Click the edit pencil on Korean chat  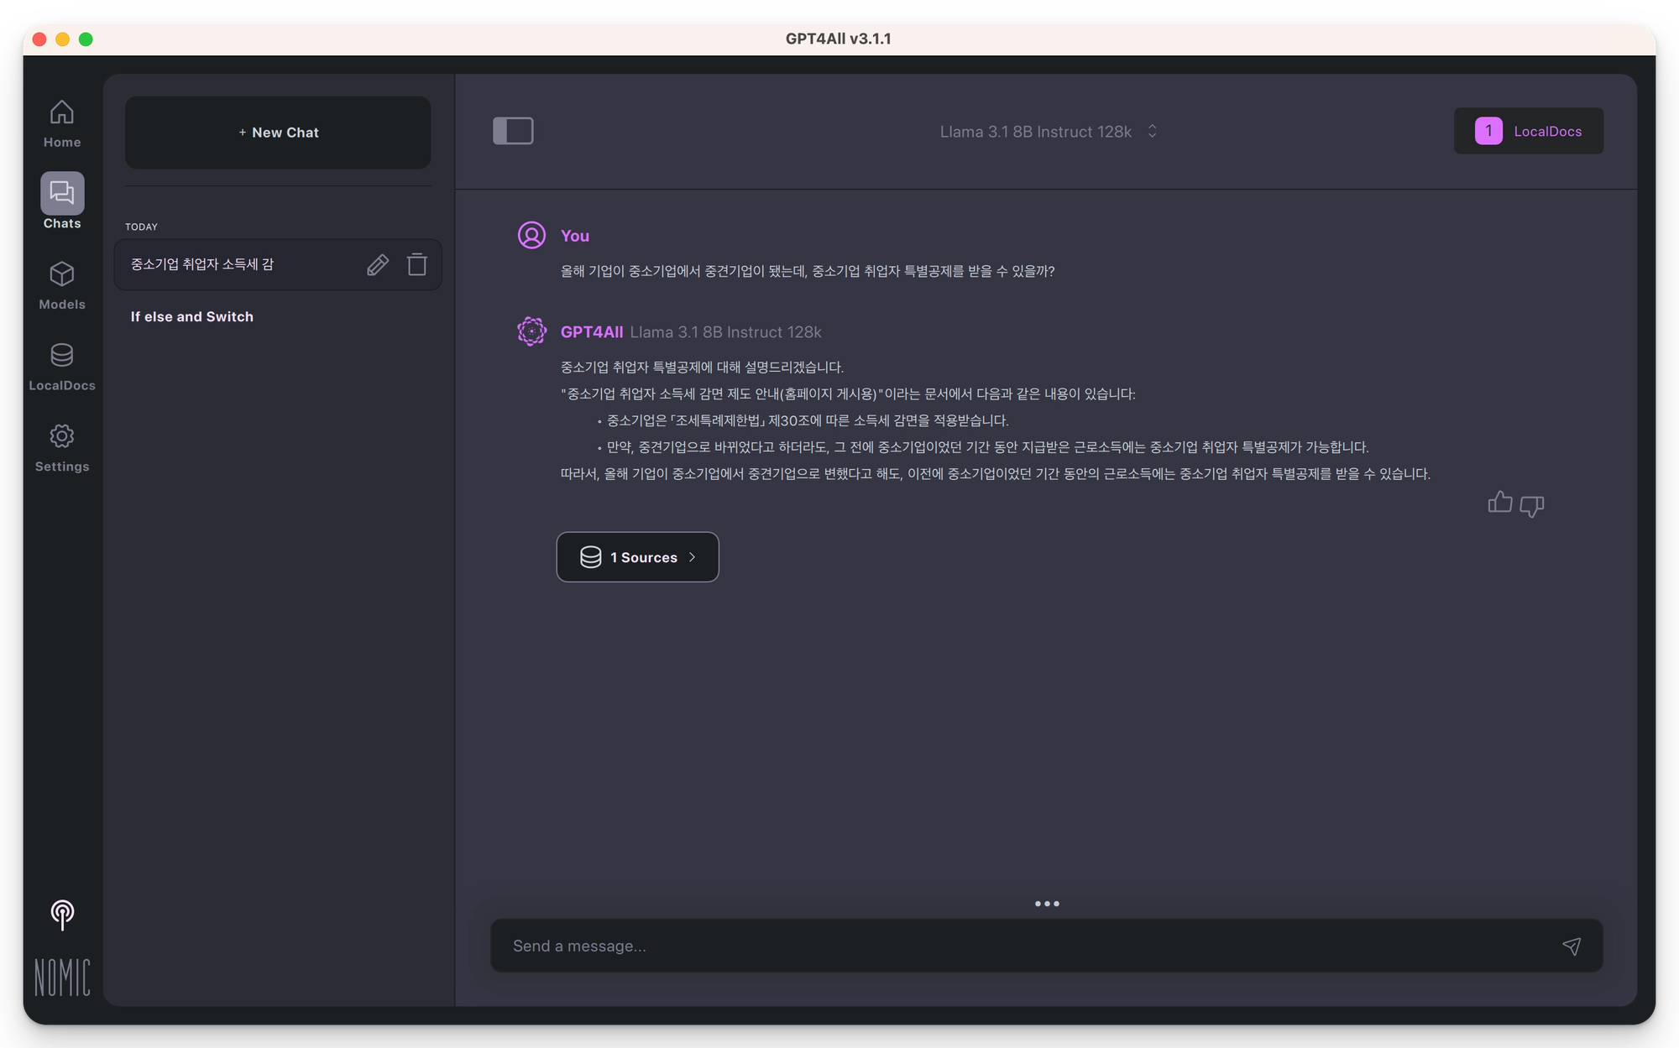[x=378, y=265]
